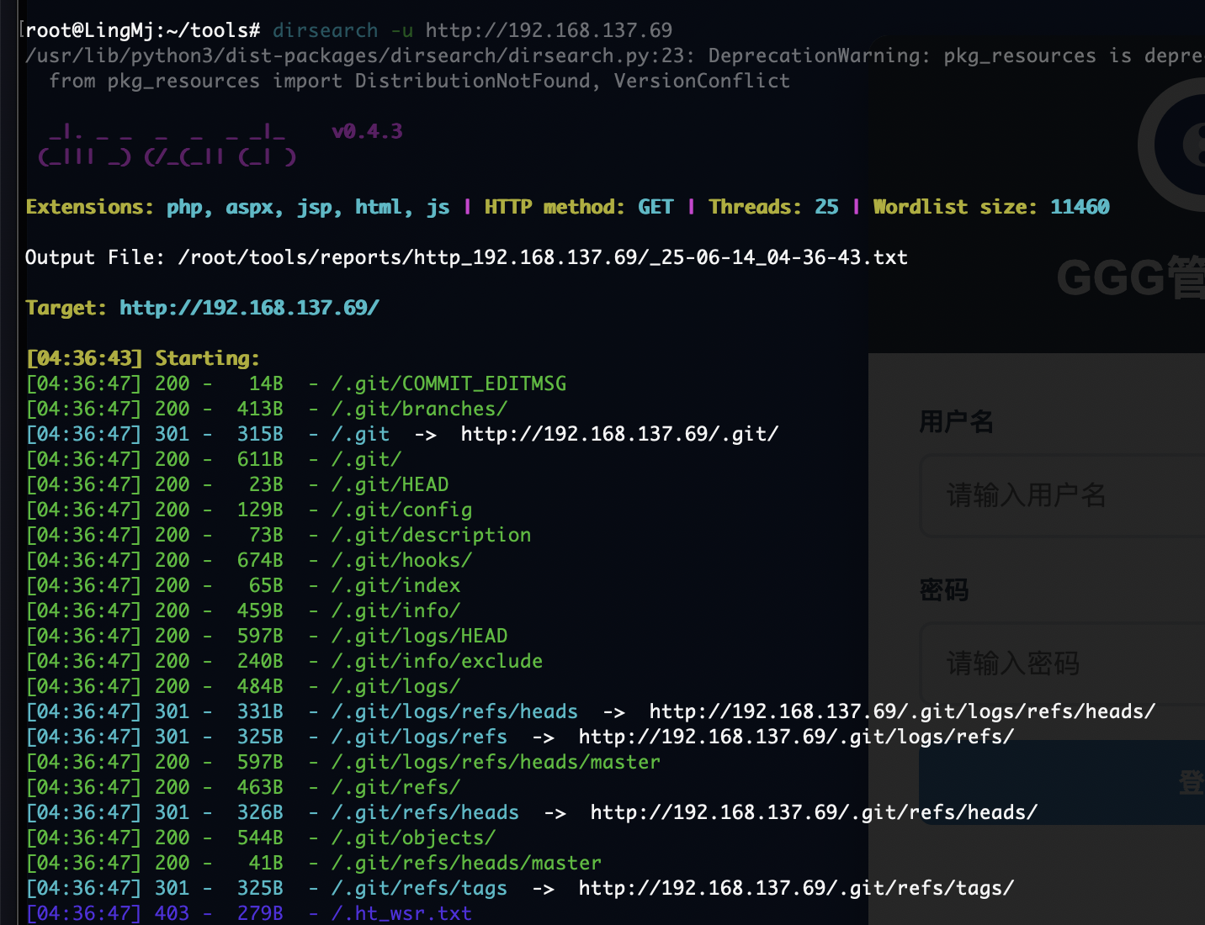Click the Starting: timestamp line

pos(143,358)
